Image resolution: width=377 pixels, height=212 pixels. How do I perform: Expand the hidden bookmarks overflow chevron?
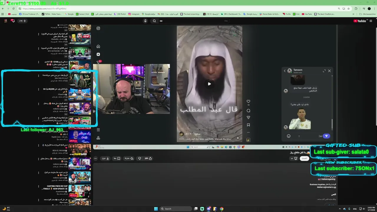click(x=353, y=14)
